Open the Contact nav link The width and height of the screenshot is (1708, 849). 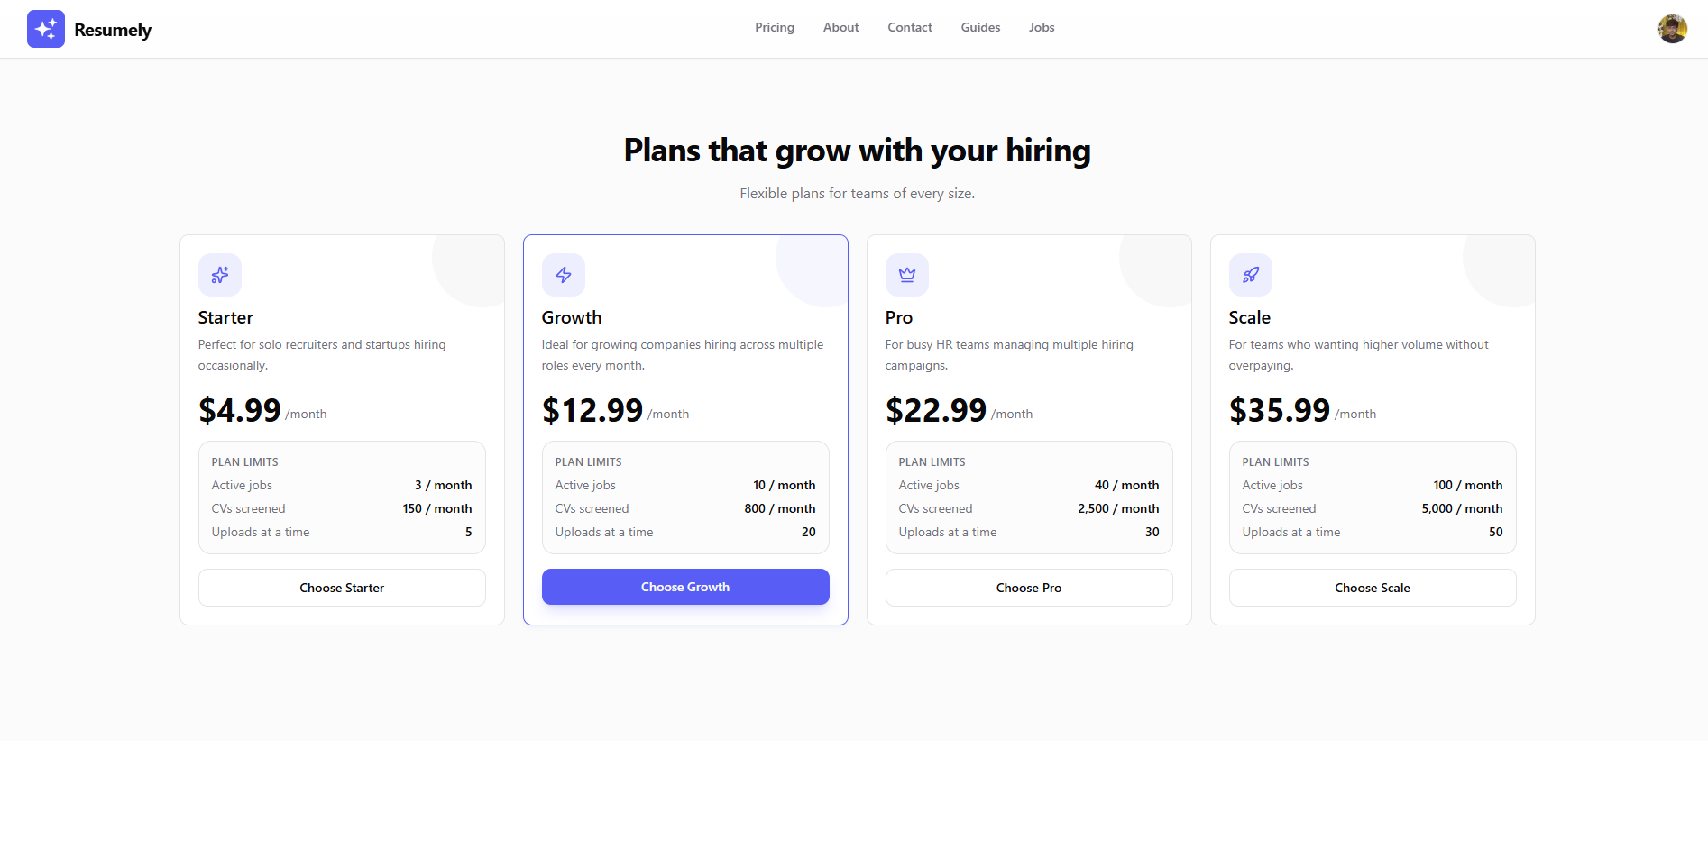point(910,27)
